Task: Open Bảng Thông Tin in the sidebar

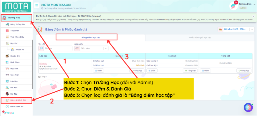Action: tap(18, 24)
